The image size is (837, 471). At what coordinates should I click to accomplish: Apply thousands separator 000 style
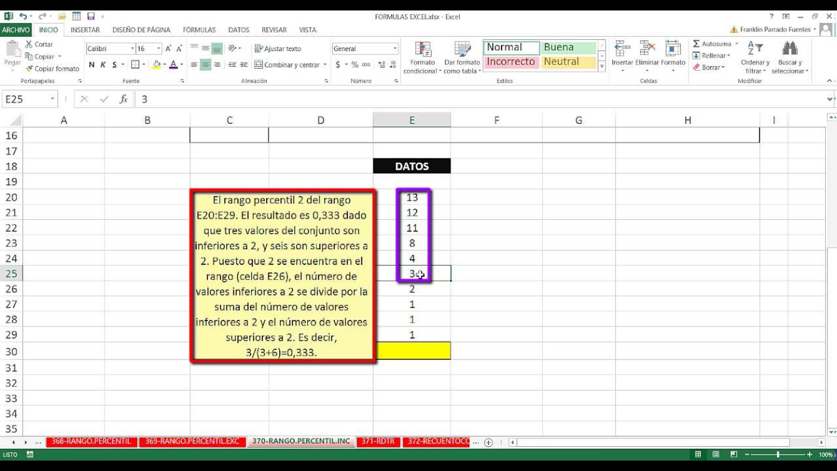pos(366,65)
